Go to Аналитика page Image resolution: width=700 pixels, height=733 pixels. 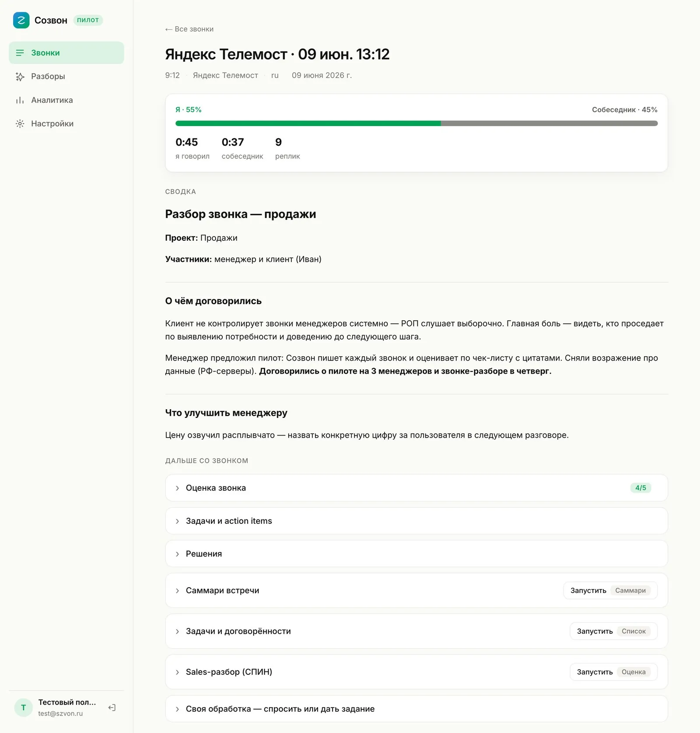pos(66,100)
